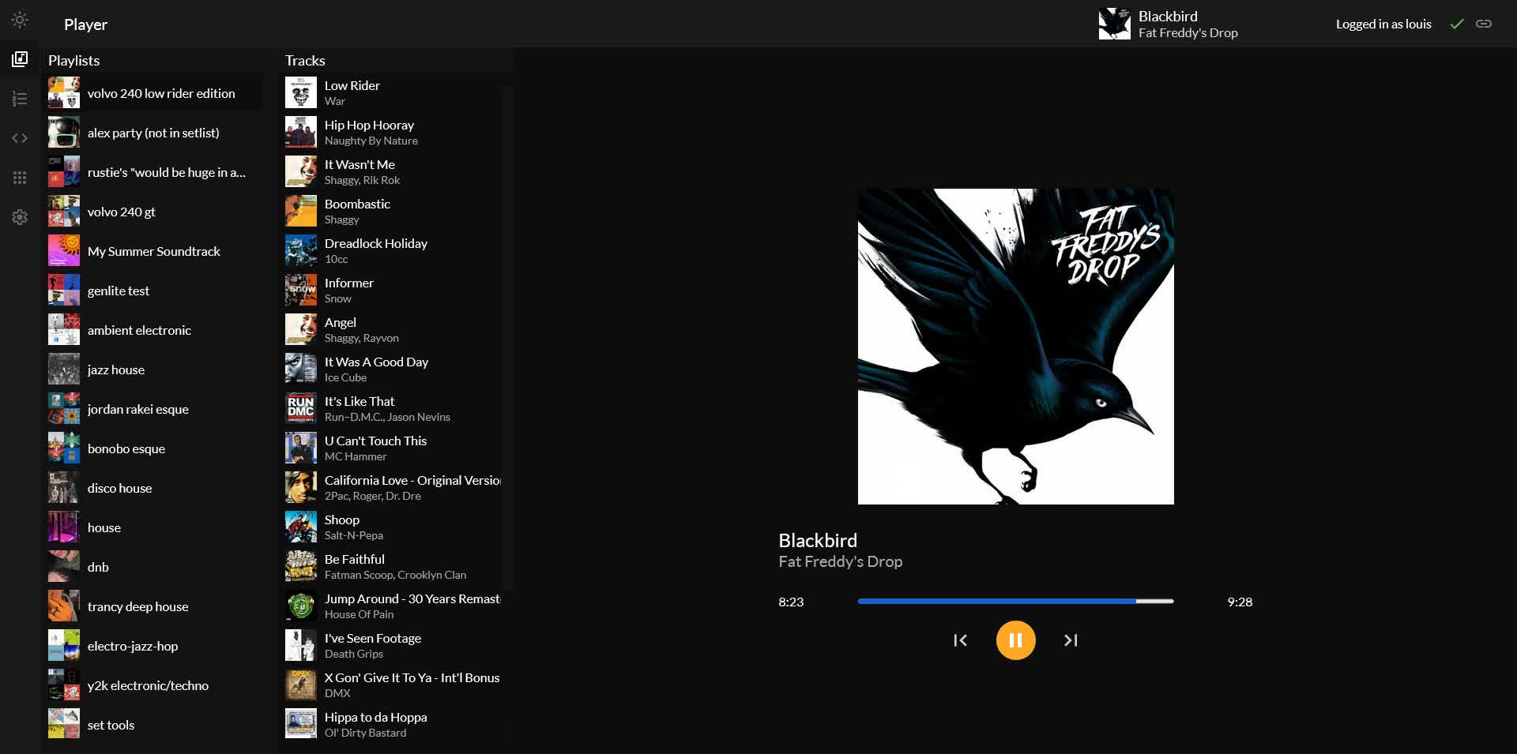1517x754 pixels.
Task: Play 'It Was A Good Day' track
Action: click(x=376, y=369)
